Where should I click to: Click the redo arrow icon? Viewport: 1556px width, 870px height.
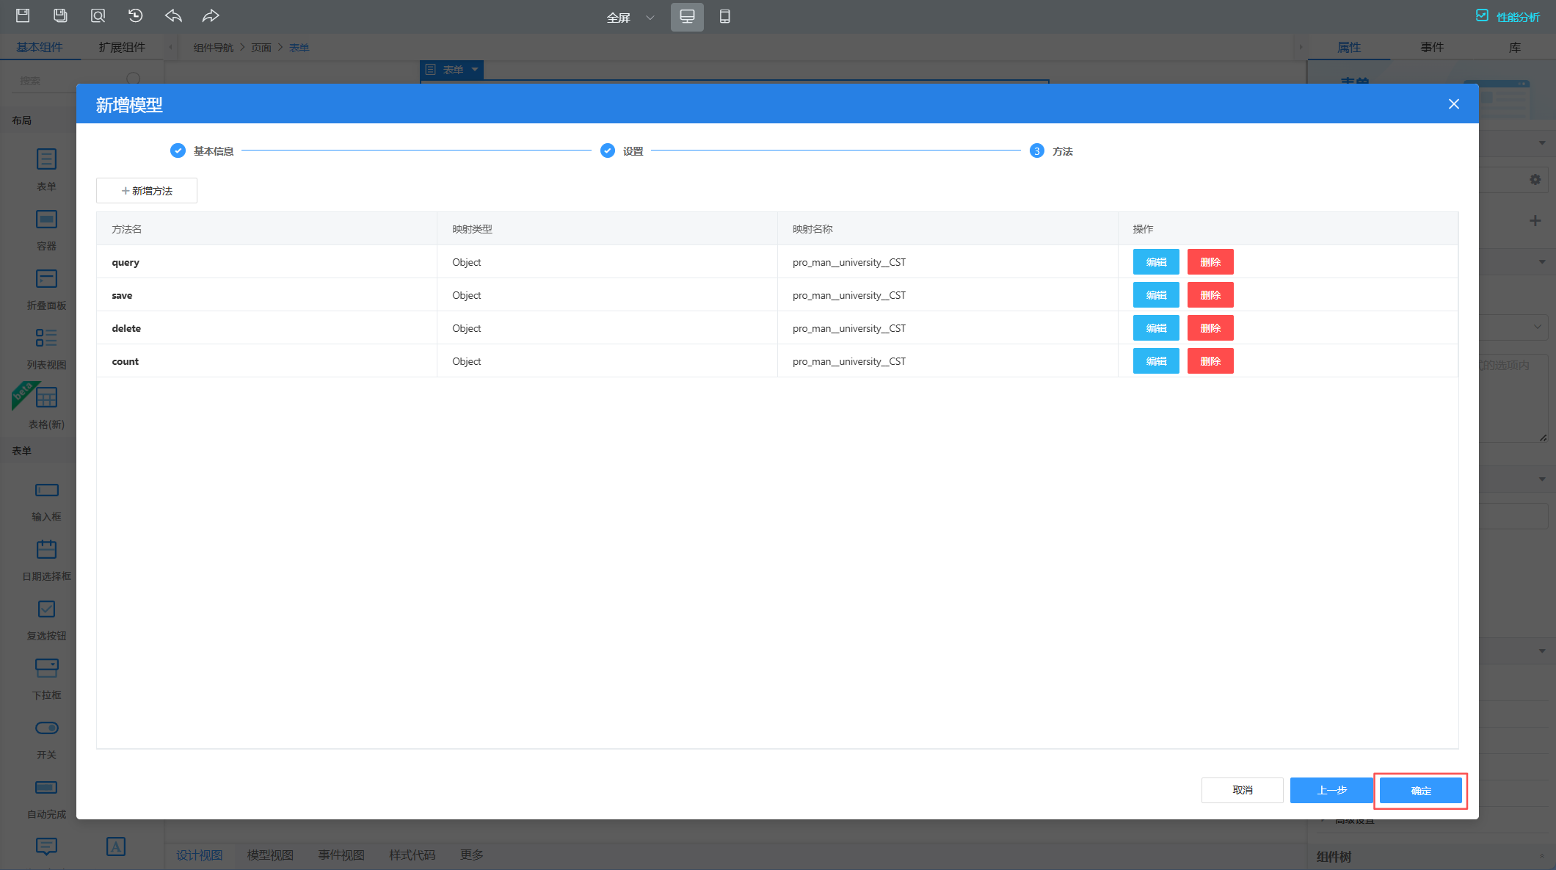click(x=211, y=15)
